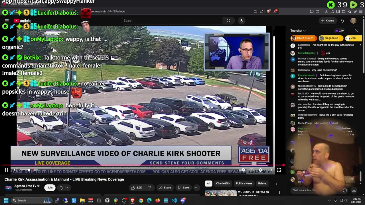Close the live chat panel

coord(356,31)
